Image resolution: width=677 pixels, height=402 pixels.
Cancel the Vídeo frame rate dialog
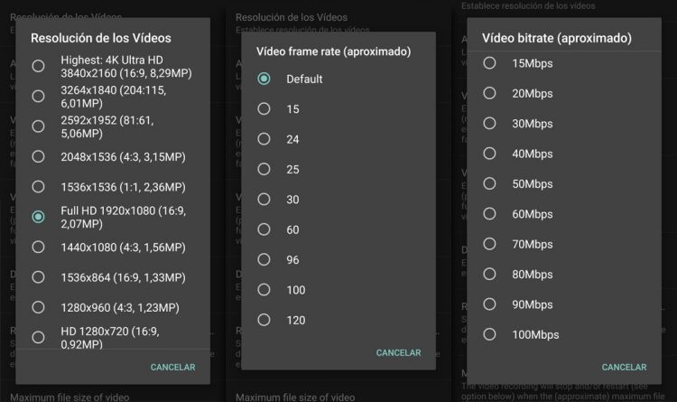(x=398, y=352)
